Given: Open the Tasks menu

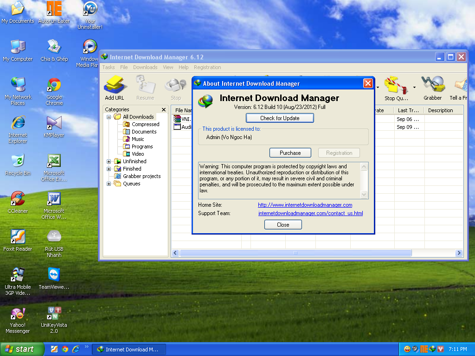Looking at the screenshot, I should point(109,67).
